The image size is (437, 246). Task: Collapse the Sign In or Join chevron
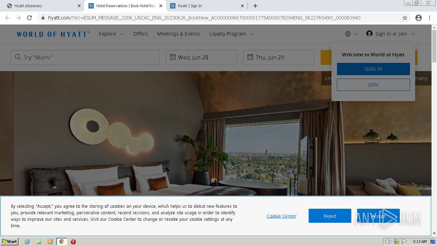coord(413,34)
